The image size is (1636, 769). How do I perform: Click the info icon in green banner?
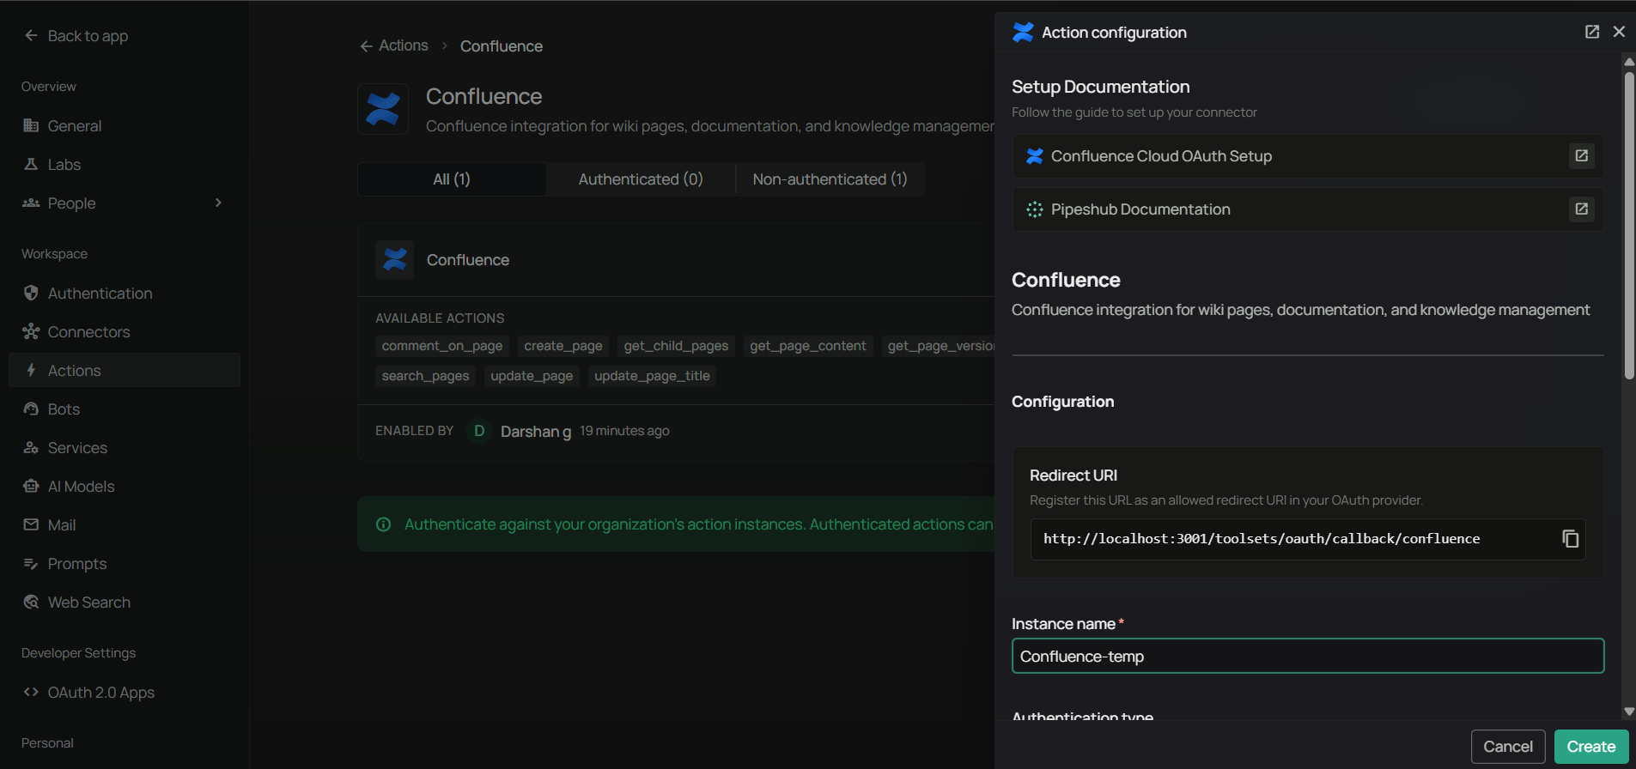pos(384,524)
